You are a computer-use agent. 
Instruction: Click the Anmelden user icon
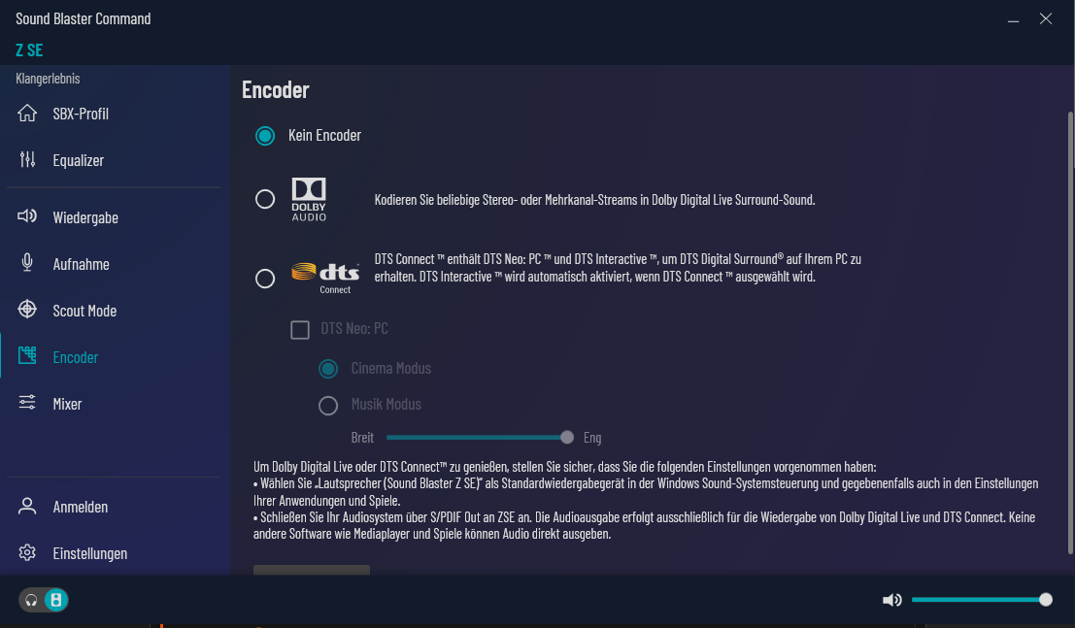click(27, 506)
